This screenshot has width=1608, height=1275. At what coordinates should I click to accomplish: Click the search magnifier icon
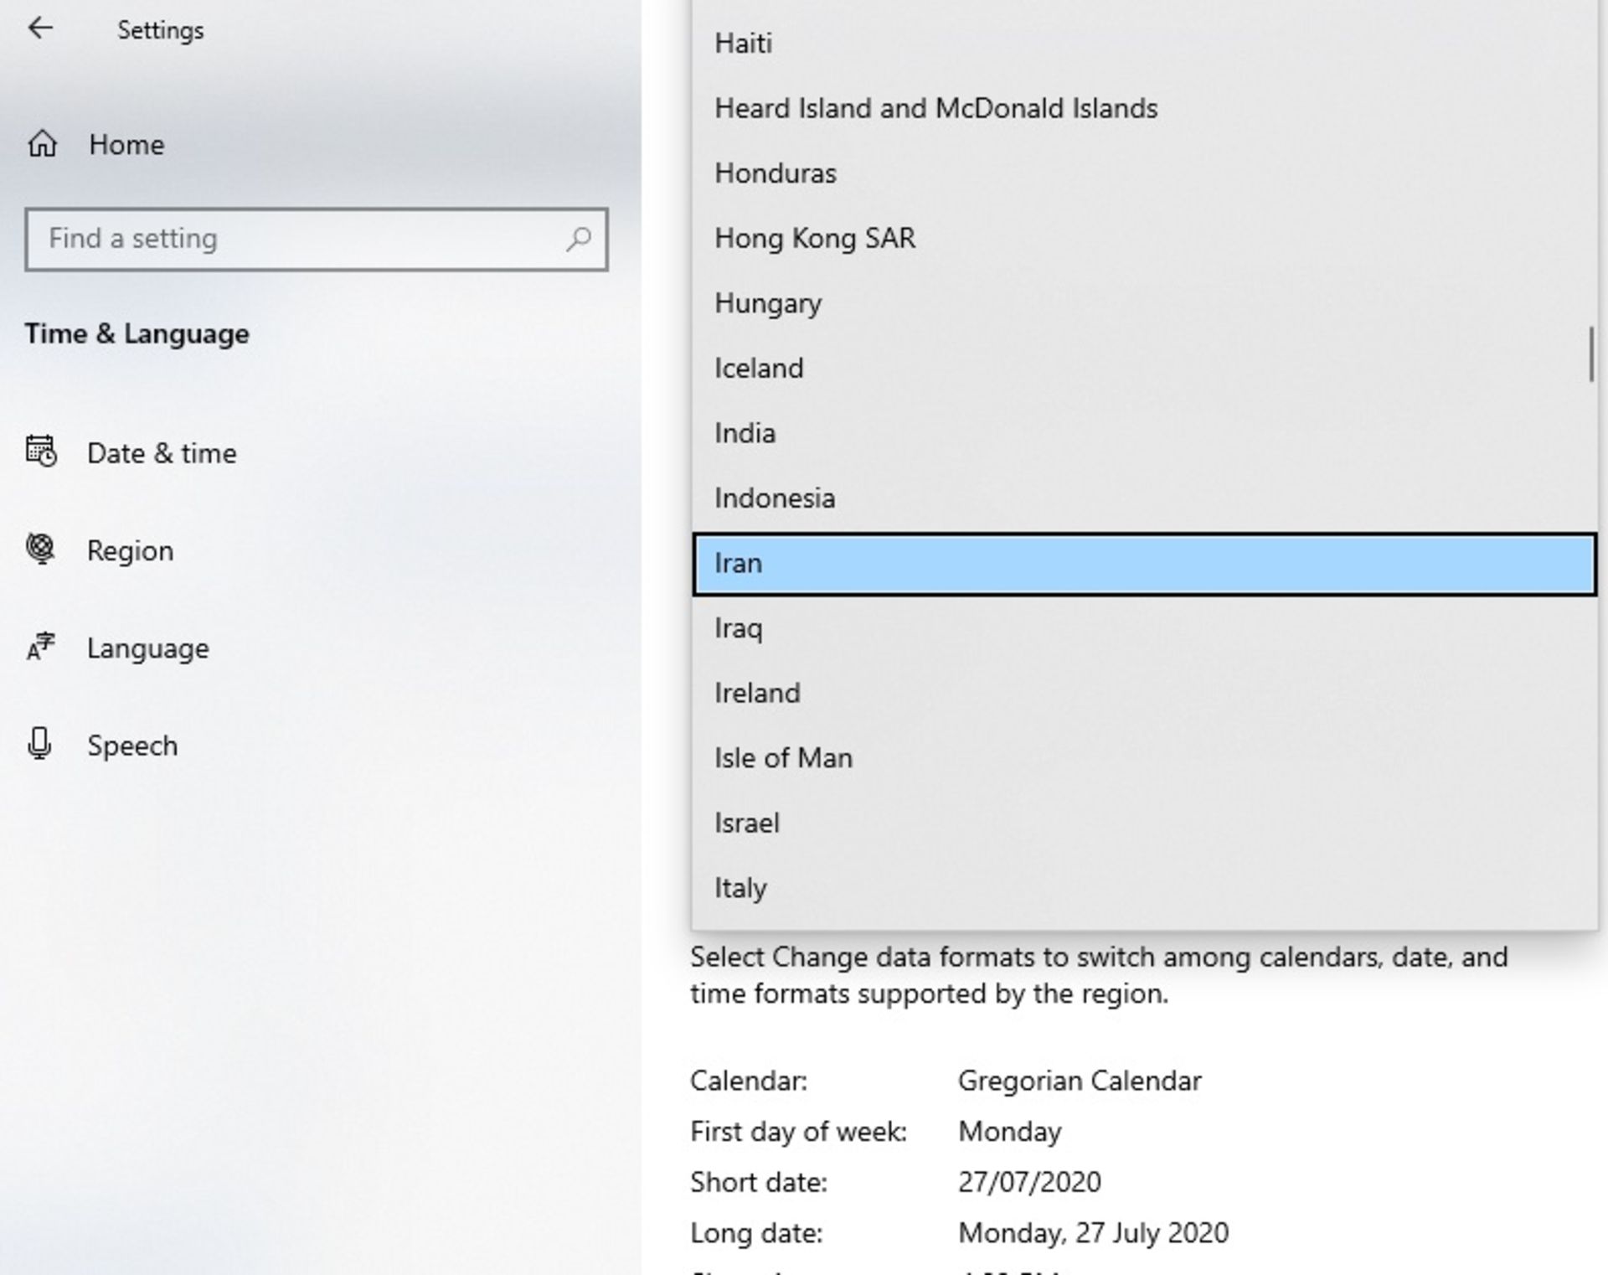[579, 240]
